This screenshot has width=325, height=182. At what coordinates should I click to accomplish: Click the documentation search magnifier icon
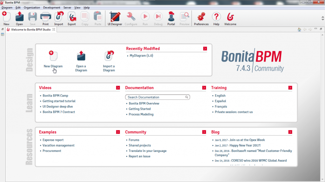coord(187,97)
